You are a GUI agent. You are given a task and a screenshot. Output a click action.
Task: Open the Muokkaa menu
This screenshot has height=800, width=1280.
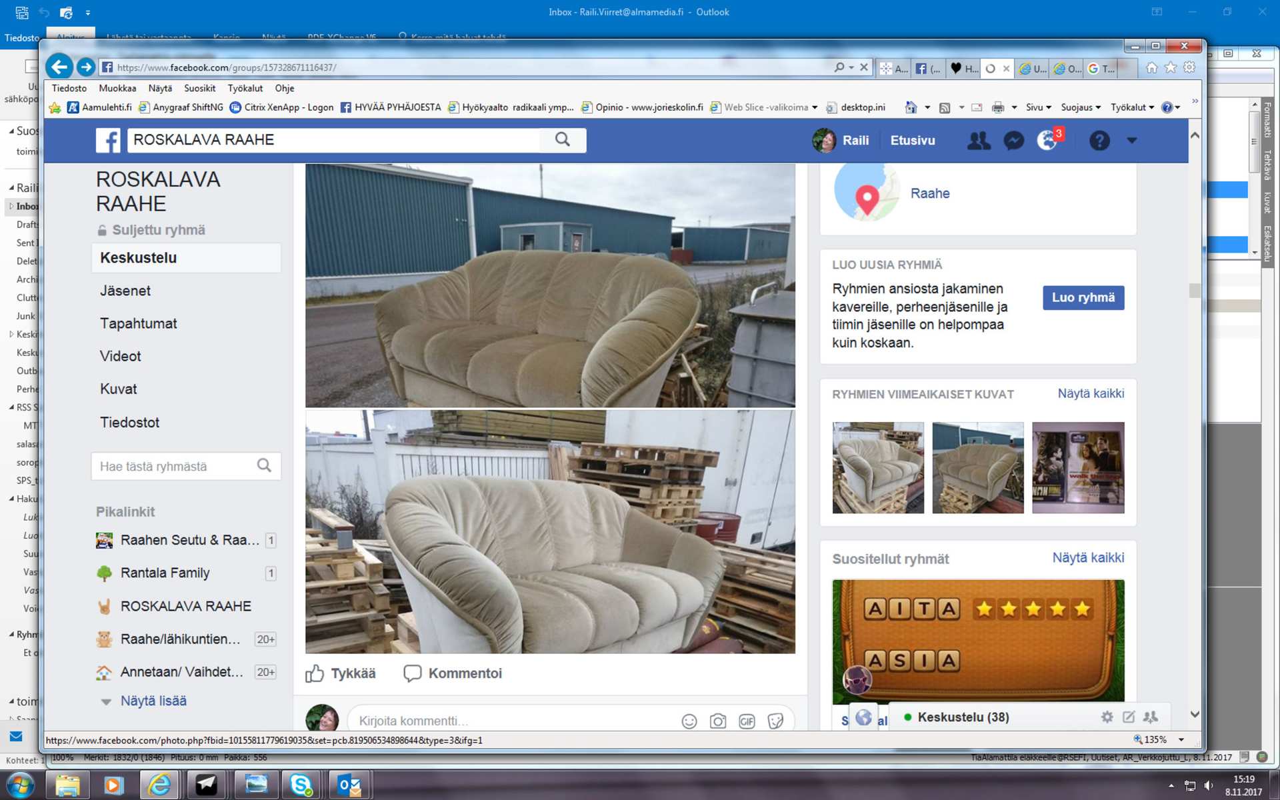click(x=117, y=88)
